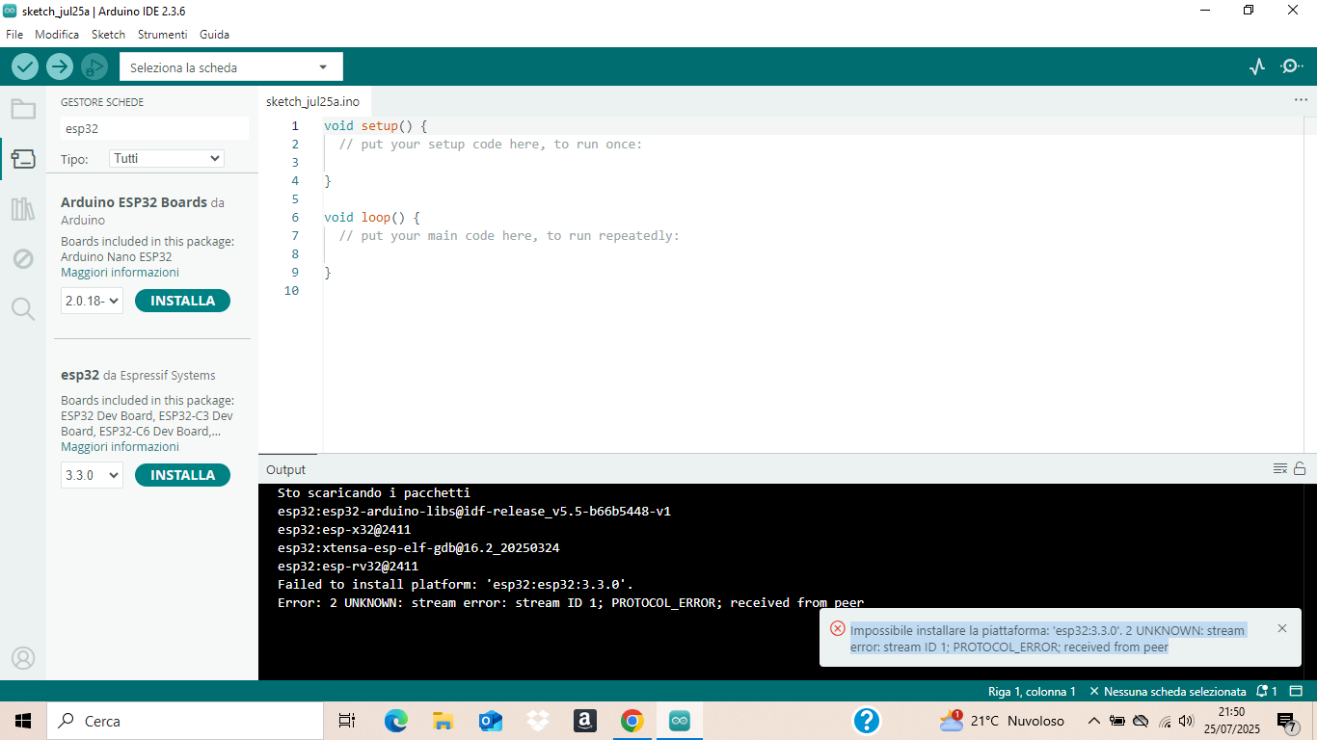This screenshot has width=1317, height=740.
Task: Launch Microsoft Edge from the taskbar
Action: pyautogui.click(x=396, y=721)
